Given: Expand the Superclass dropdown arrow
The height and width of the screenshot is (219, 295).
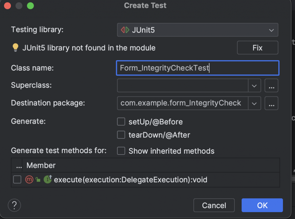Looking at the screenshot, I should [254, 85].
